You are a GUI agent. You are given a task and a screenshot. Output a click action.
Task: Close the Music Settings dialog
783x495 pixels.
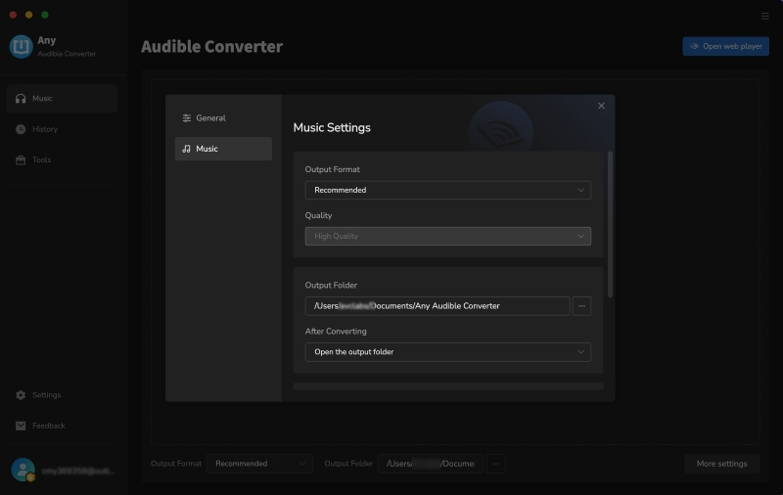(x=601, y=106)
